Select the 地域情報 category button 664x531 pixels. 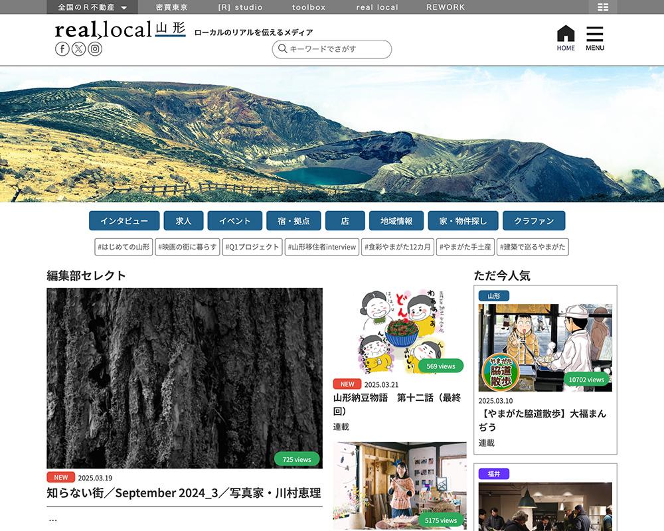(396, 220)
